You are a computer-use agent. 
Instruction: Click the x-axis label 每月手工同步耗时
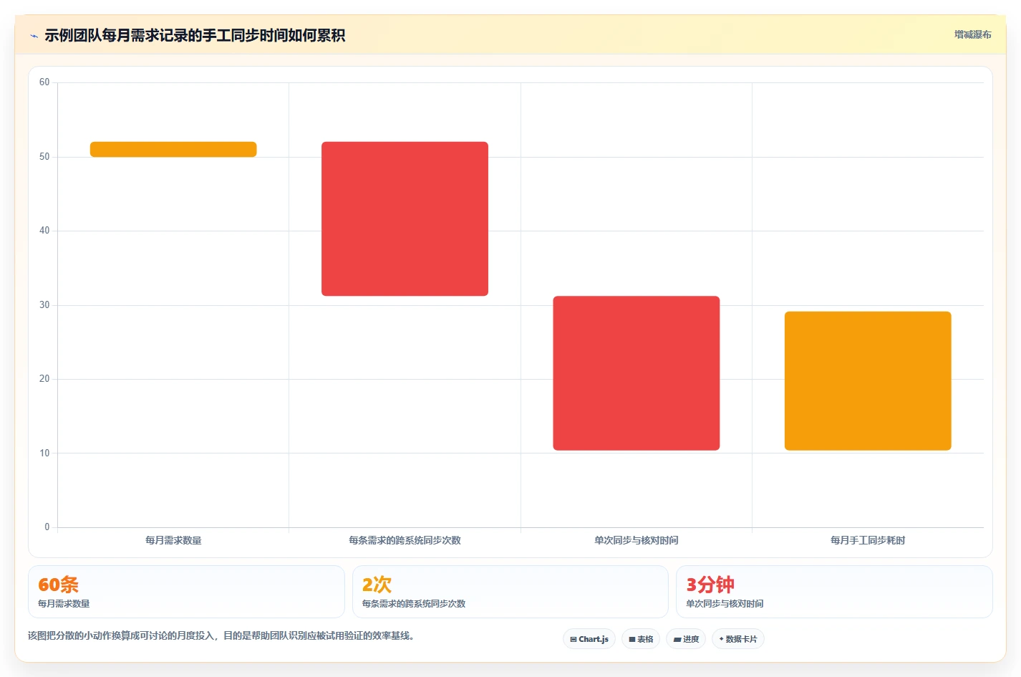tap(868, 540)
